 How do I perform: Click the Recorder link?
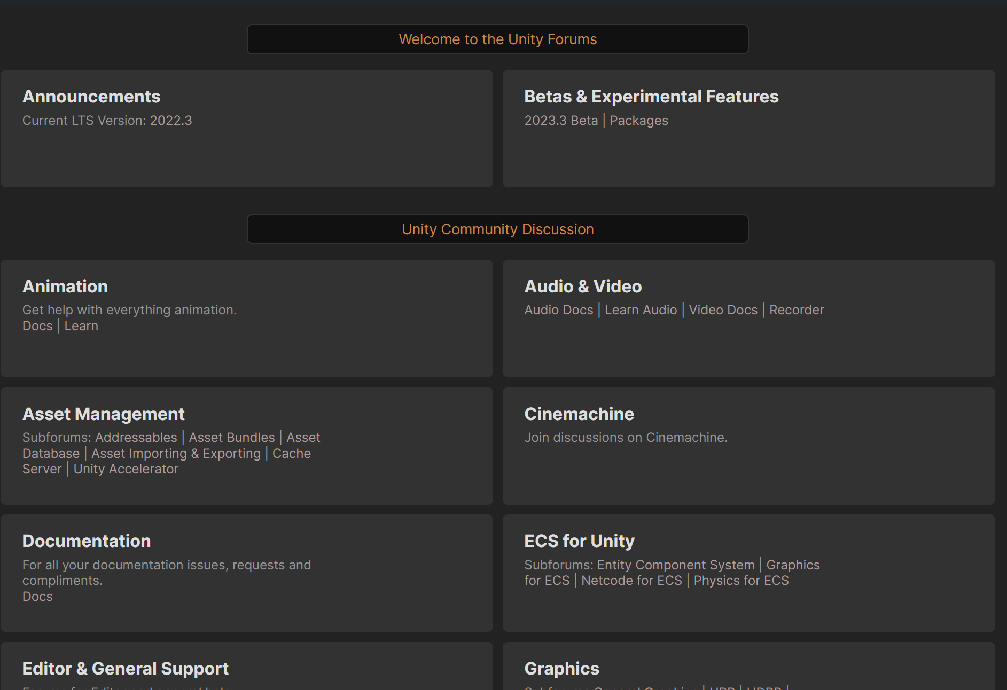pyautogui.click(x=797, y=310)
